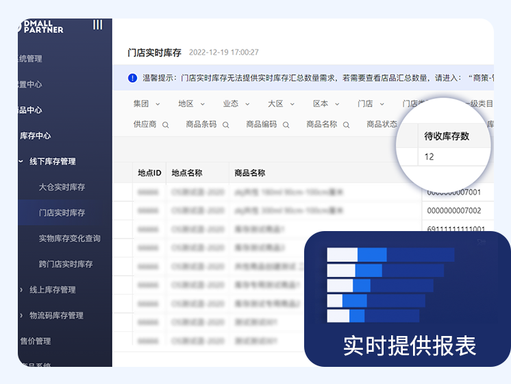The image size is (511, 384).
Task: Click the bar chart report graphic
Action: (390, 285)
